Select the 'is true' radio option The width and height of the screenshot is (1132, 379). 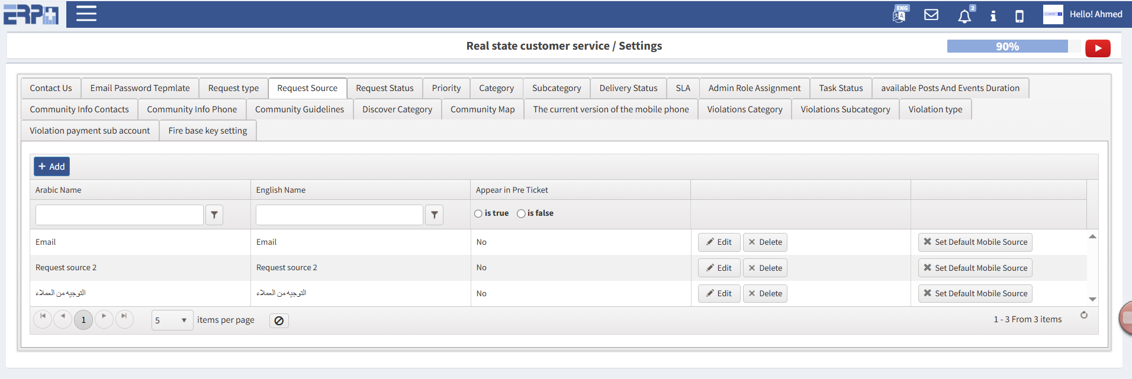click(478, 213)
